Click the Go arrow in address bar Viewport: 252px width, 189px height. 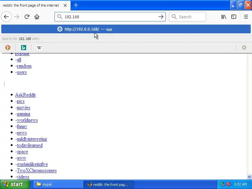click(161, 17)
